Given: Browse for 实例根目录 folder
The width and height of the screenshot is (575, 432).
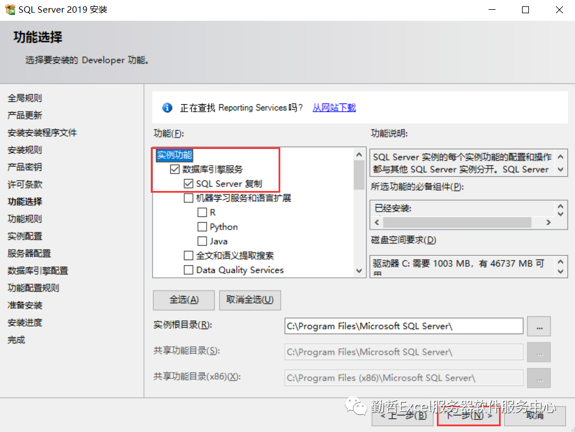Looking at the screenshot, I should [x=539, y=327].
